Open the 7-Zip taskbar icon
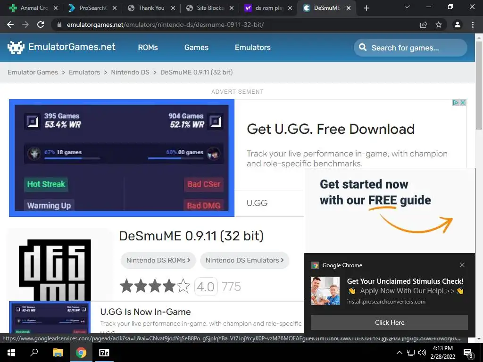Screen dimensions: 483x362 coord(104,353)
